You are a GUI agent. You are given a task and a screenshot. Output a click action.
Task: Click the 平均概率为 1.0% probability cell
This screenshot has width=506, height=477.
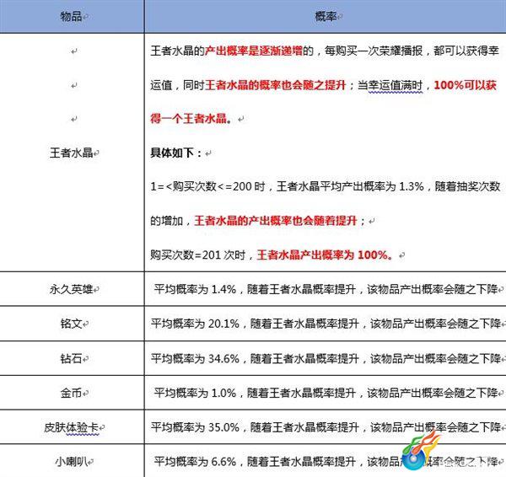click(326, 393)
